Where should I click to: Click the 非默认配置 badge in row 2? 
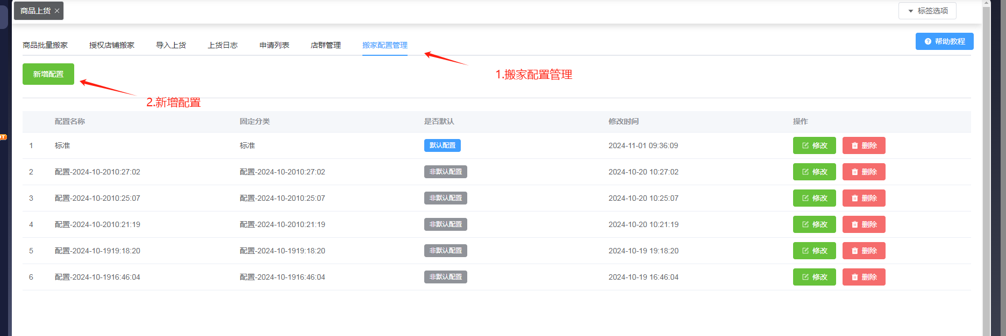pyautogui.click(x=445, y=172)
